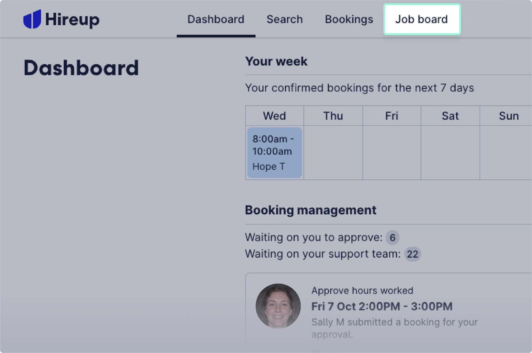This screenshot has width=532, height=353.
Task: Click Sally M's profile photo
Action: pyautogui.click(x=279, y=306)
